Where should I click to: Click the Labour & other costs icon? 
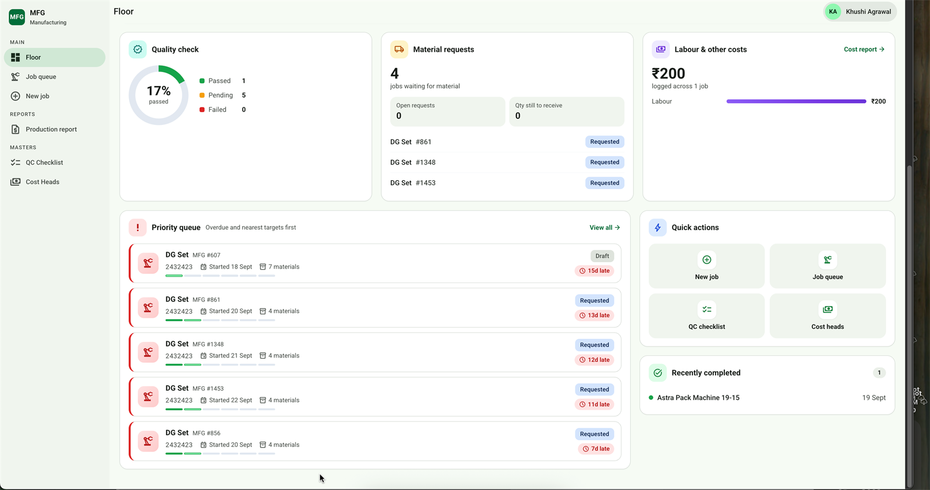tap(661, 49)
